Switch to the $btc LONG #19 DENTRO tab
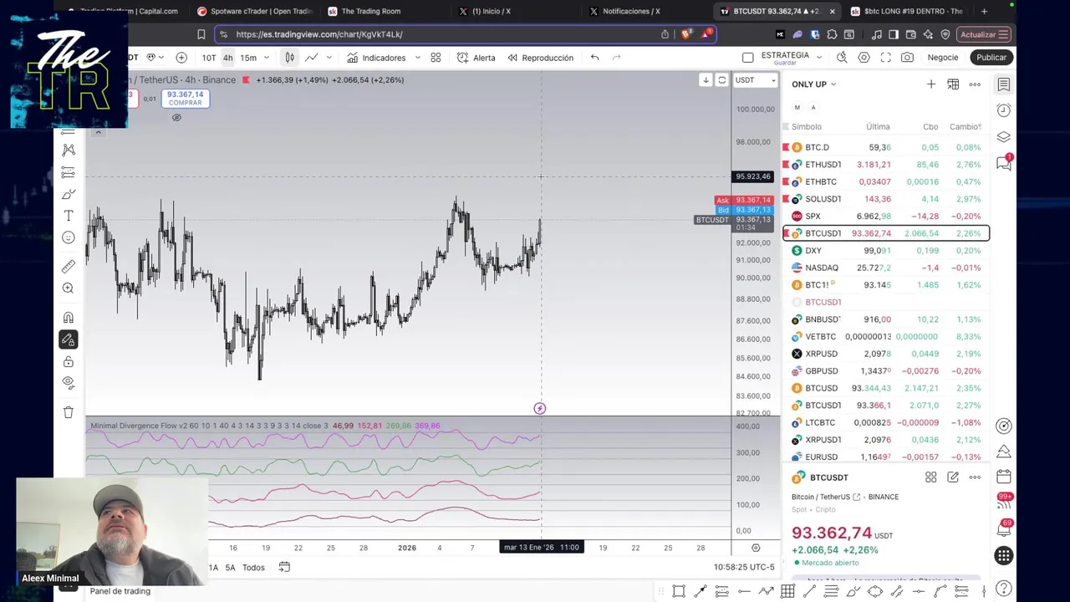Screen dimensions: 1070x602 tap(907, 11)
